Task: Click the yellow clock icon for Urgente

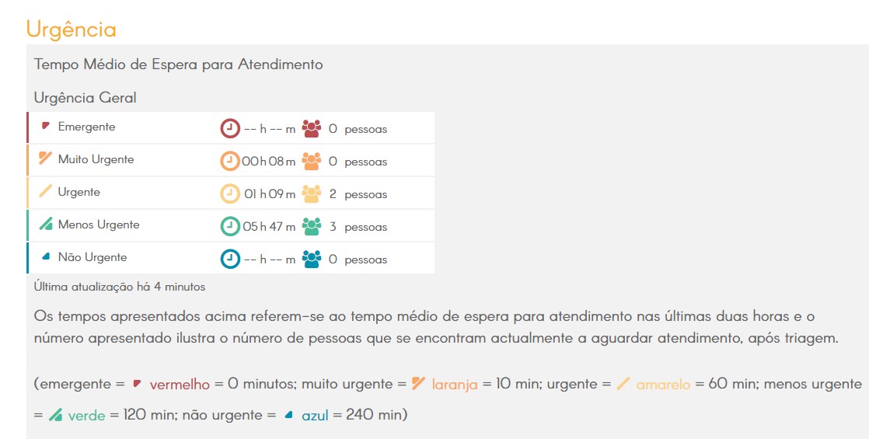Action: coord(230,194)
